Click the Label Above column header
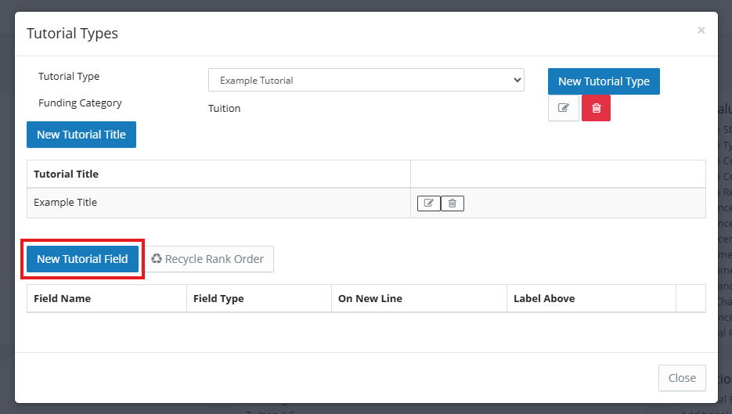The height and width of the screenshot is (414, 732). (544, 298)
